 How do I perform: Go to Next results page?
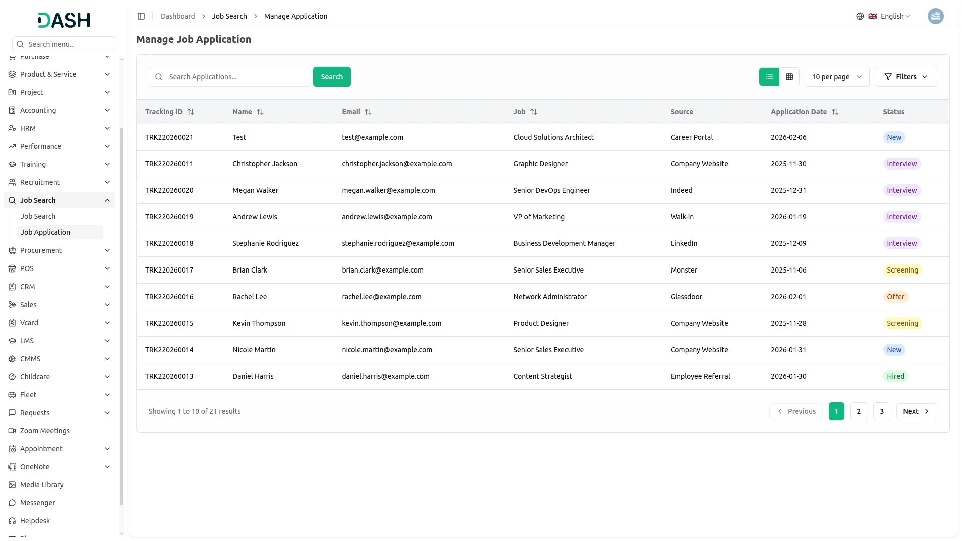click(x=916, y=411)
